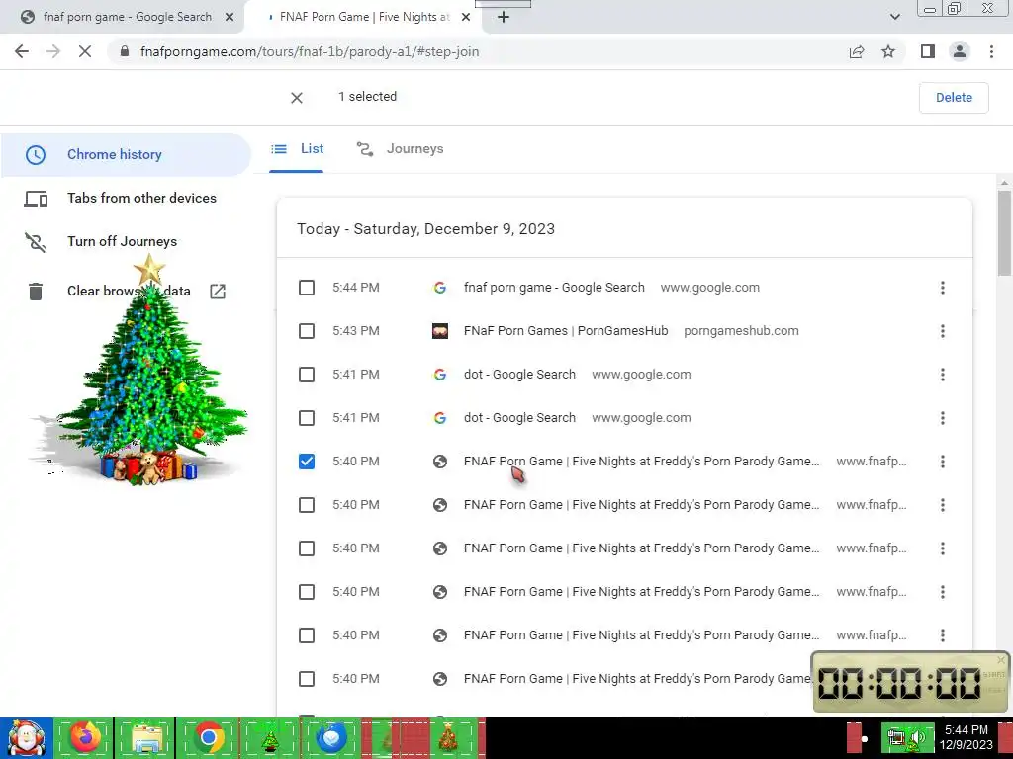1013x759 pixels.
Task: Close the active FNAF tab
Action: point(466,18)
